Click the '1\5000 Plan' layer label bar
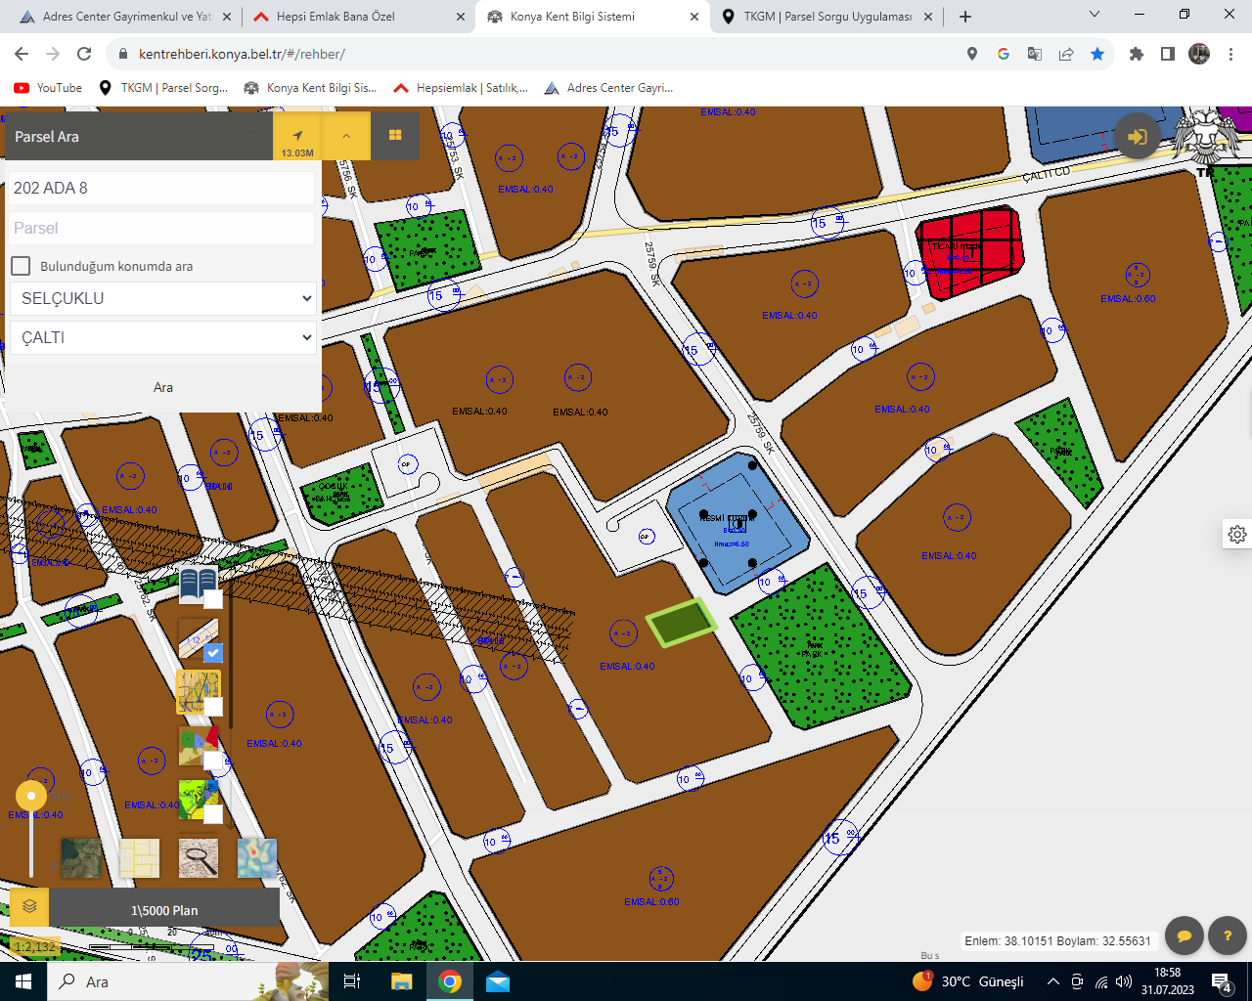Viewport: 1252px width, 1001px height. tap(164, 909)
